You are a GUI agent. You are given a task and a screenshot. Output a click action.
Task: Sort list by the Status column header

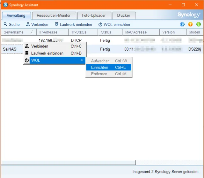click(x=106, y=32)
